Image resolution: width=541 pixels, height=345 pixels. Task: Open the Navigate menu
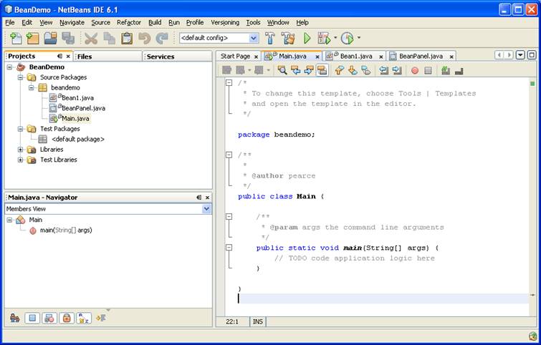[x=72, y=22]
